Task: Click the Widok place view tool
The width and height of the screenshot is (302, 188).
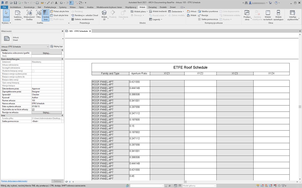Action: (x=192, y=15)
